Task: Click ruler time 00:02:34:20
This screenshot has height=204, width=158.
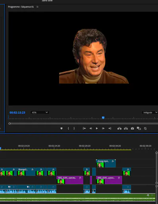Action: coord(115,146)
